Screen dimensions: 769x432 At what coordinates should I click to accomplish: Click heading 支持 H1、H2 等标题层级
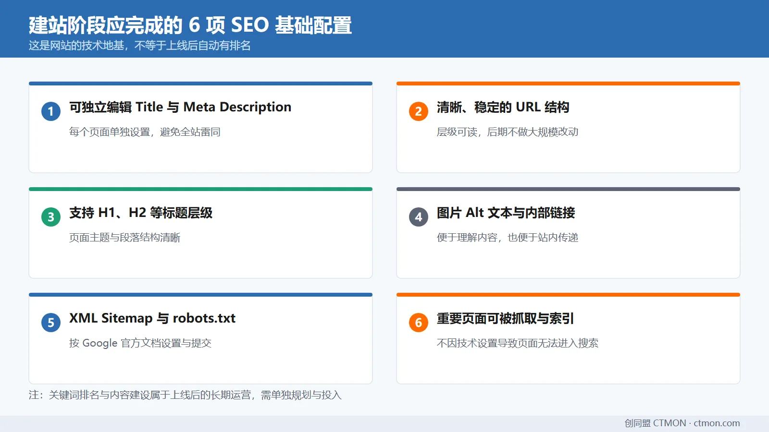tap(141, 213)
